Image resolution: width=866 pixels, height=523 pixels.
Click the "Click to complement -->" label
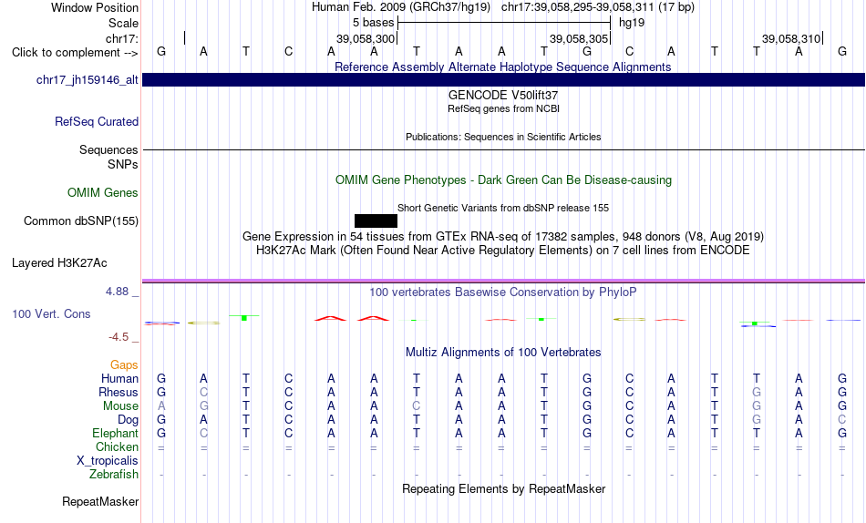coord(75,53)
